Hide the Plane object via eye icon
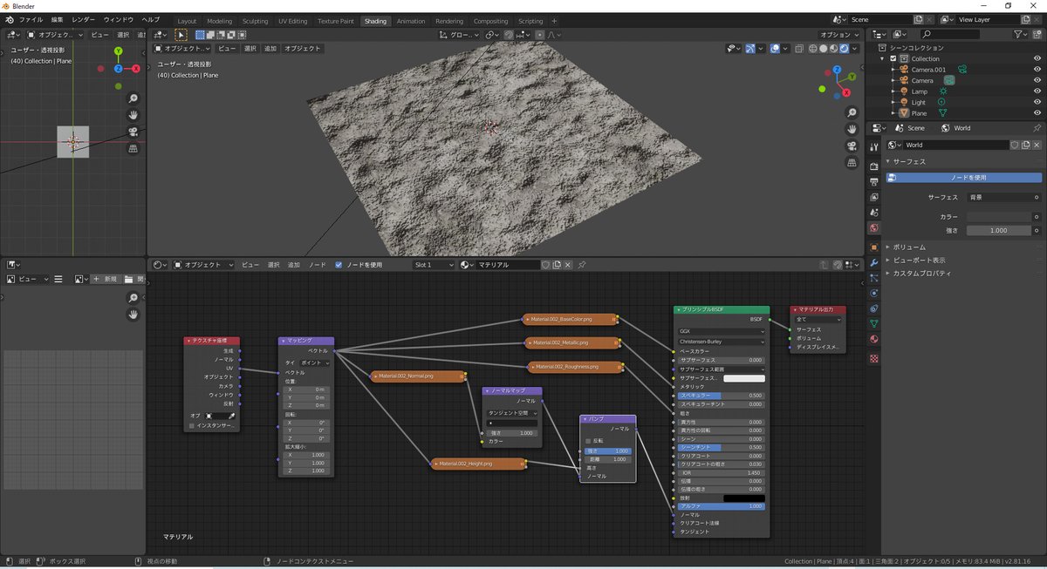Image resolution: width=1047 pixels, height=569 pixels. (x=1037, y=113)
